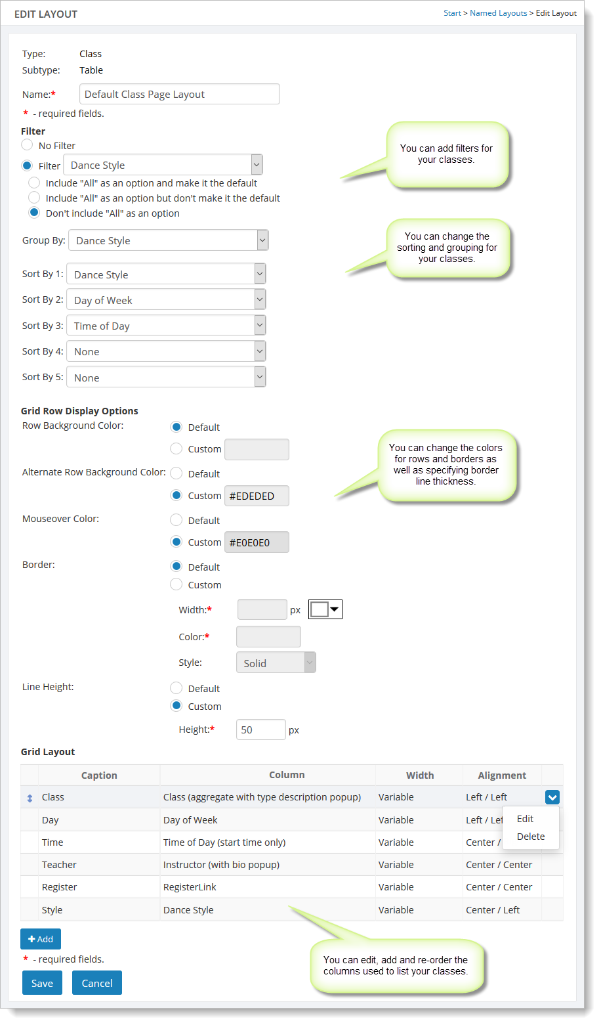Click the Row Background custom color field
601x1025 pixels.
pyautogui.click(x=257, y=449)
